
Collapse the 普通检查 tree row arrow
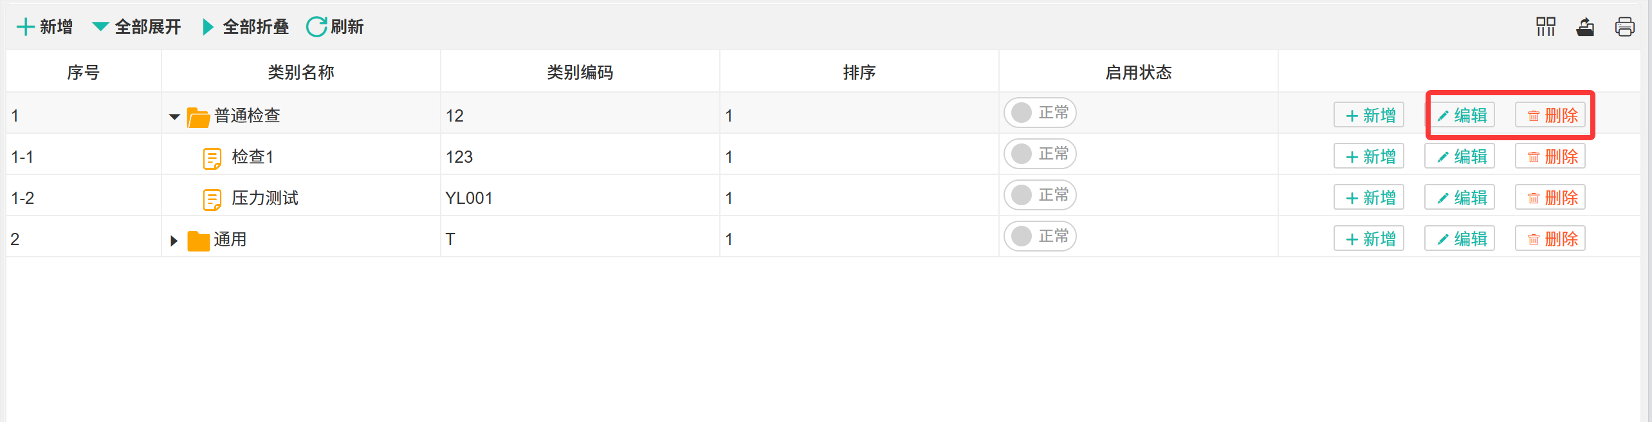tap(174, 116)
